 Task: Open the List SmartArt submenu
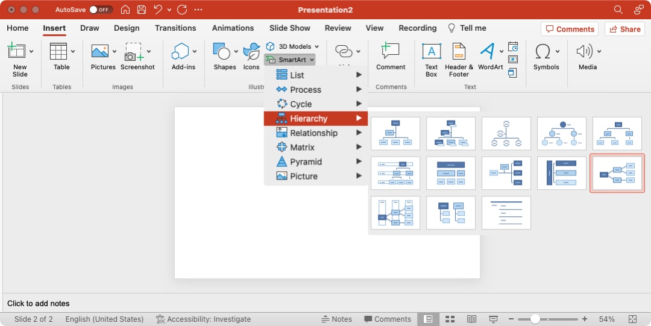point(316,75)
